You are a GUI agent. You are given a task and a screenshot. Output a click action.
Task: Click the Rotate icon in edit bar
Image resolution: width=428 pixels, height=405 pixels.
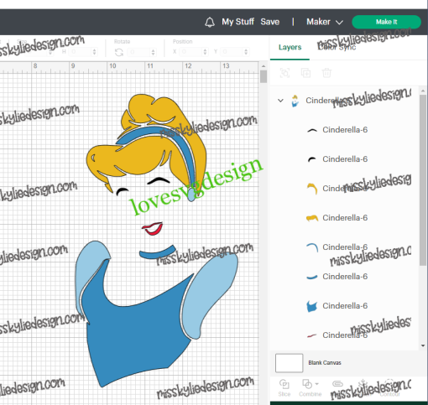[x=119, y=52]
